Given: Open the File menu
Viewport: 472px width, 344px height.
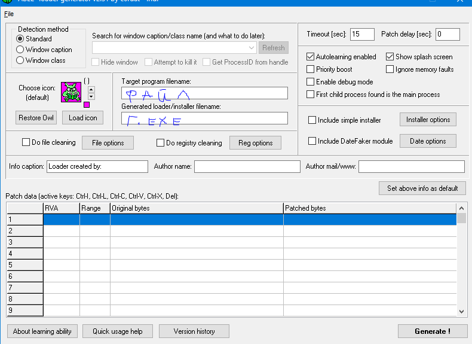Looking at the screenshot, I should [8, 14].
